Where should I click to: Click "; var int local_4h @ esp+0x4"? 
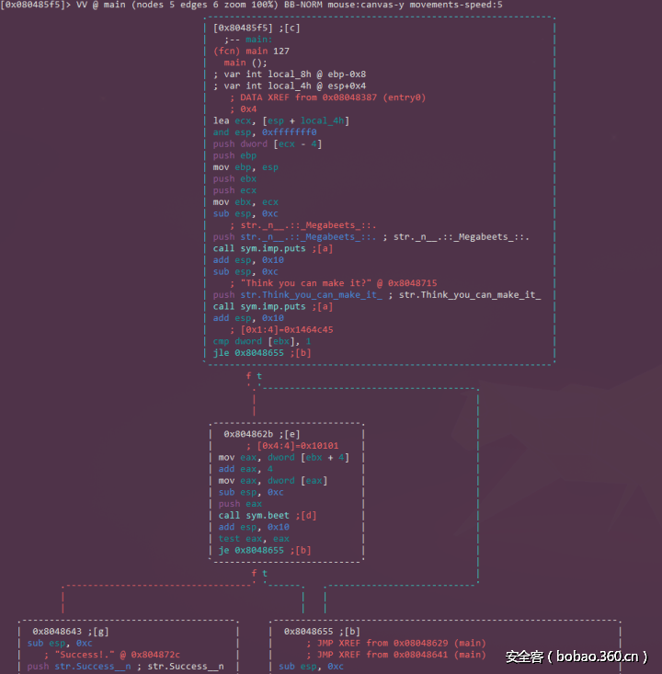[x=290, y=86]
